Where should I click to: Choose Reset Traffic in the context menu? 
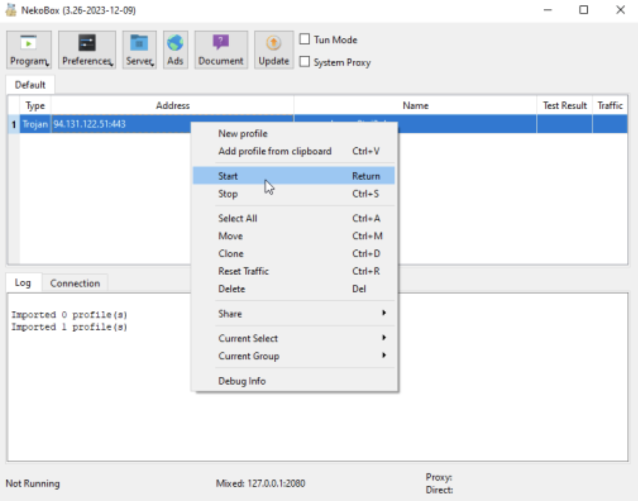pyautogui.click(x=294, y=271)
